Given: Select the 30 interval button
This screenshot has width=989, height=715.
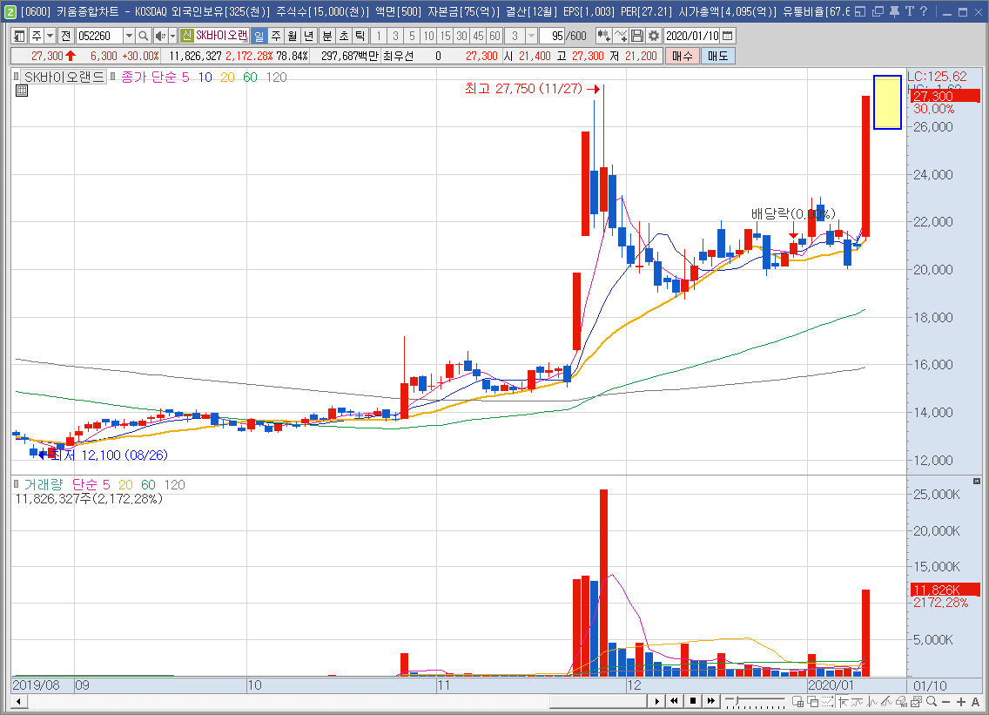Looking at the screenshot, I should (x=461, y=36).
